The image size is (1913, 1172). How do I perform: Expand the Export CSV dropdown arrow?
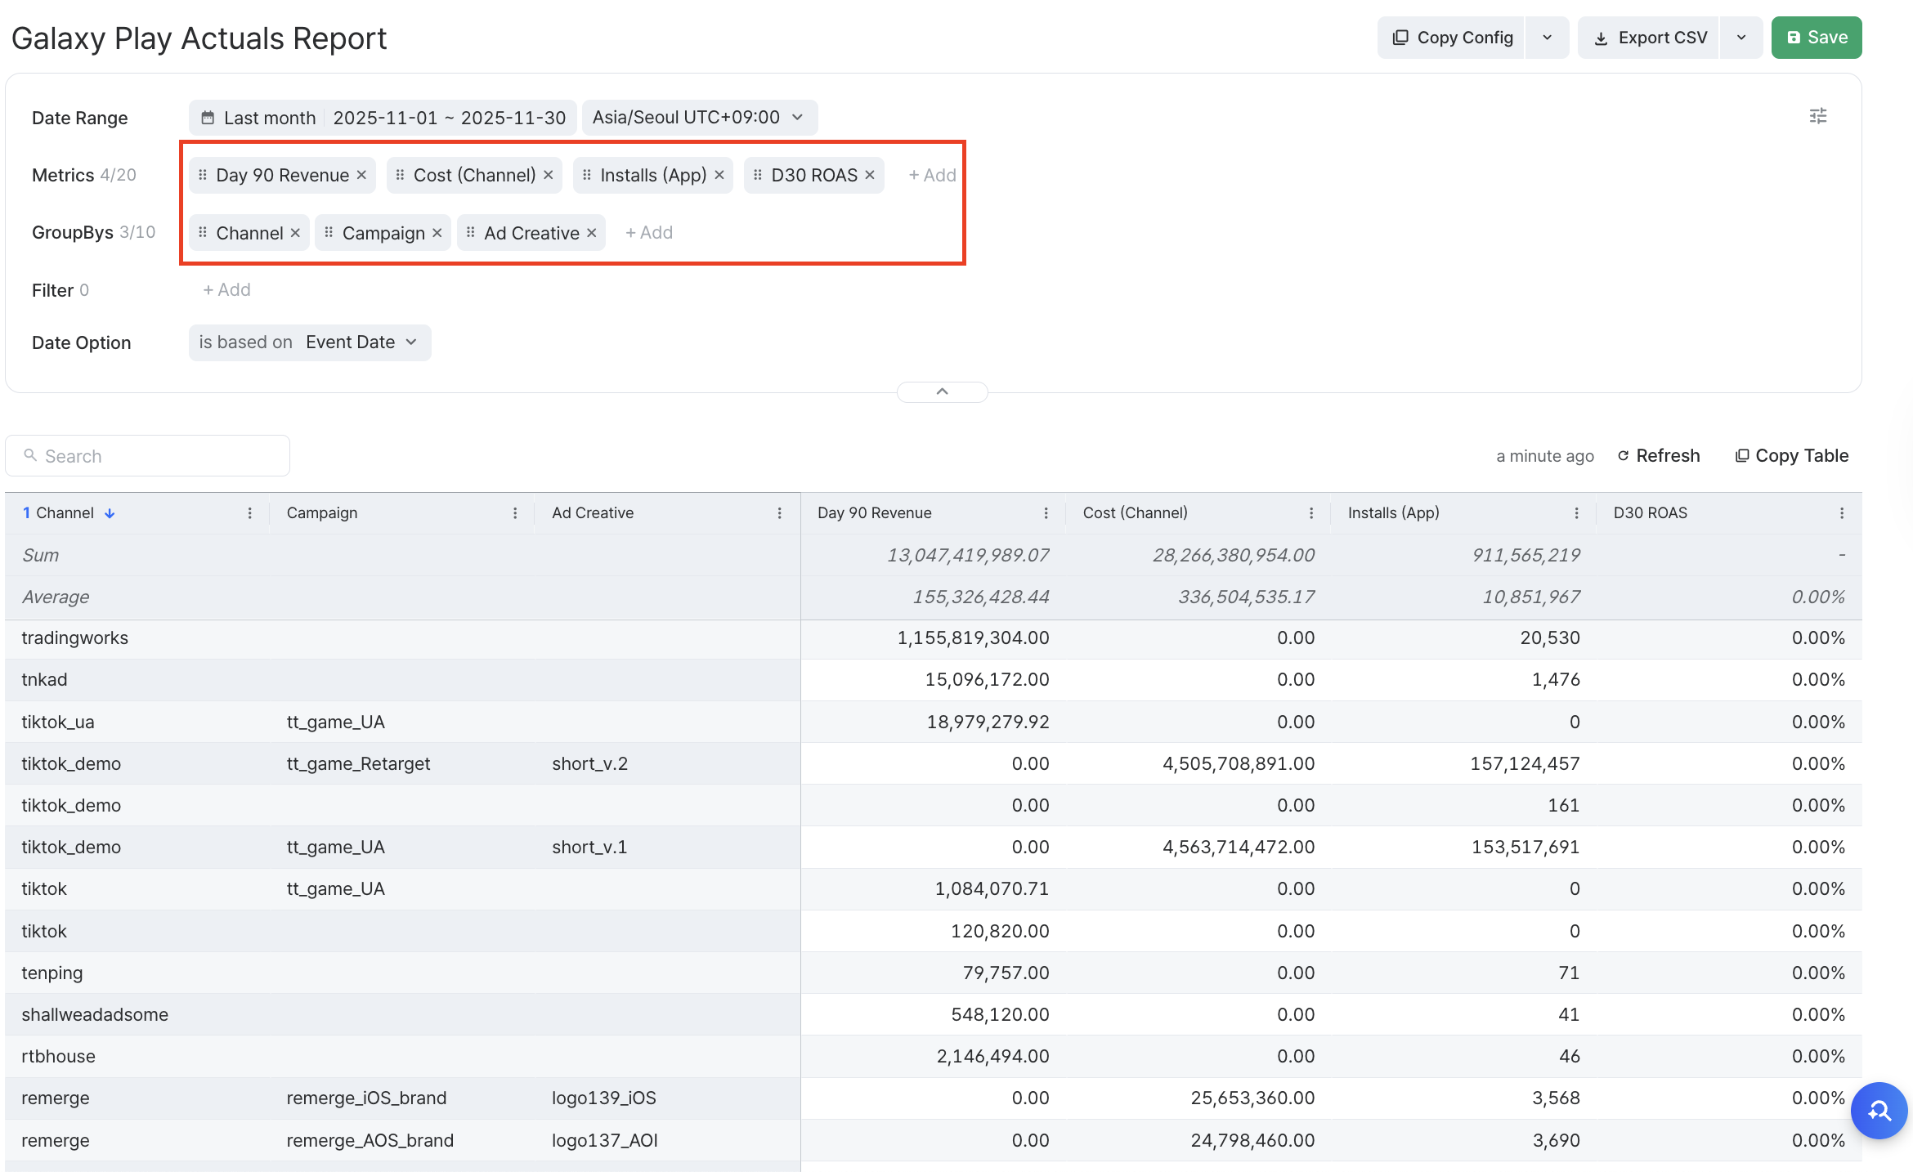[x=1741, y=38]
